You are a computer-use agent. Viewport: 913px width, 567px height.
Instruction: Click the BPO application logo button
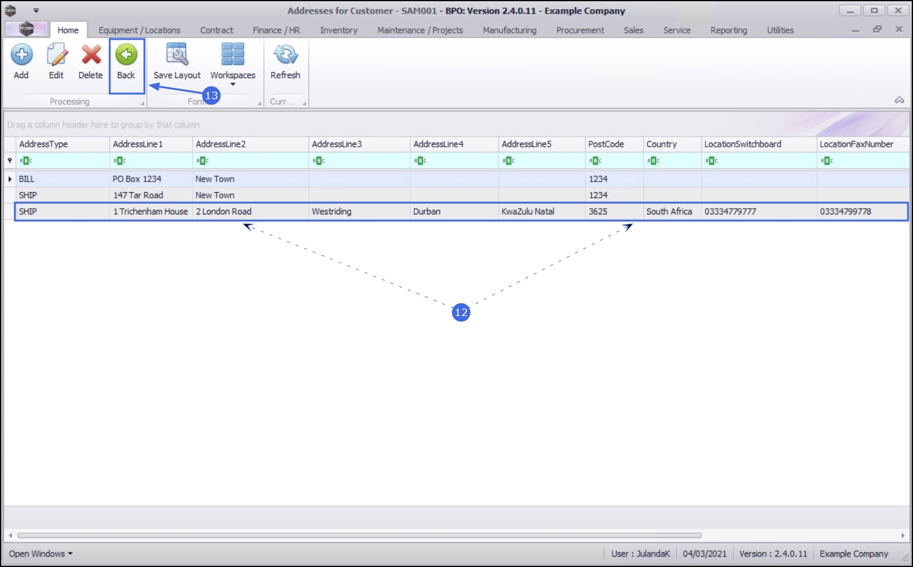pyautogui.click(x=26, y=29)
